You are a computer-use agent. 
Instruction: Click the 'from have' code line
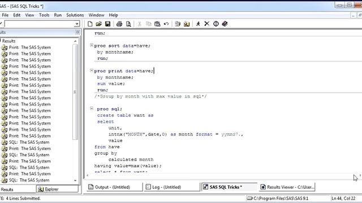pos(107,147)
